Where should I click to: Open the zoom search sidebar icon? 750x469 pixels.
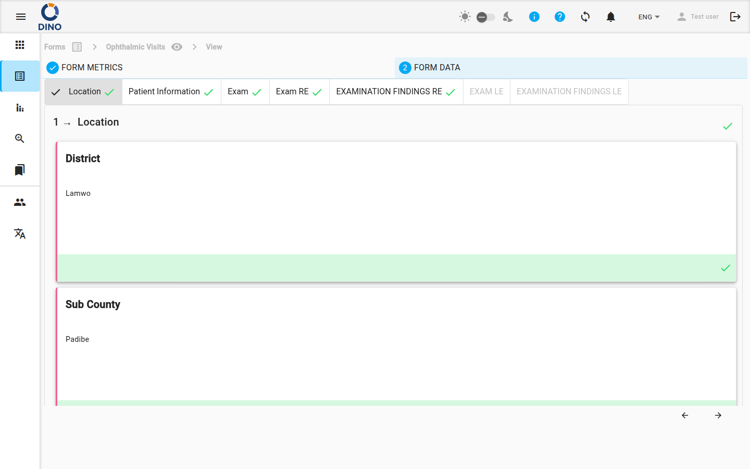[x=20, y=139]
